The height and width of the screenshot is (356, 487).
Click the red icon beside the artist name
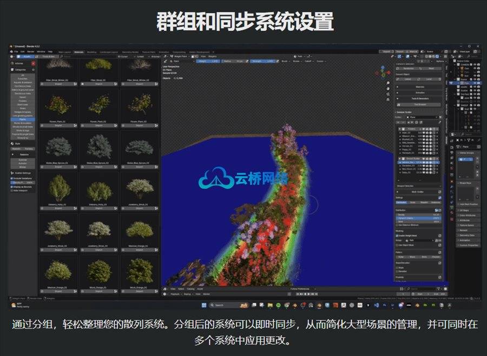[x=33, y=63]
